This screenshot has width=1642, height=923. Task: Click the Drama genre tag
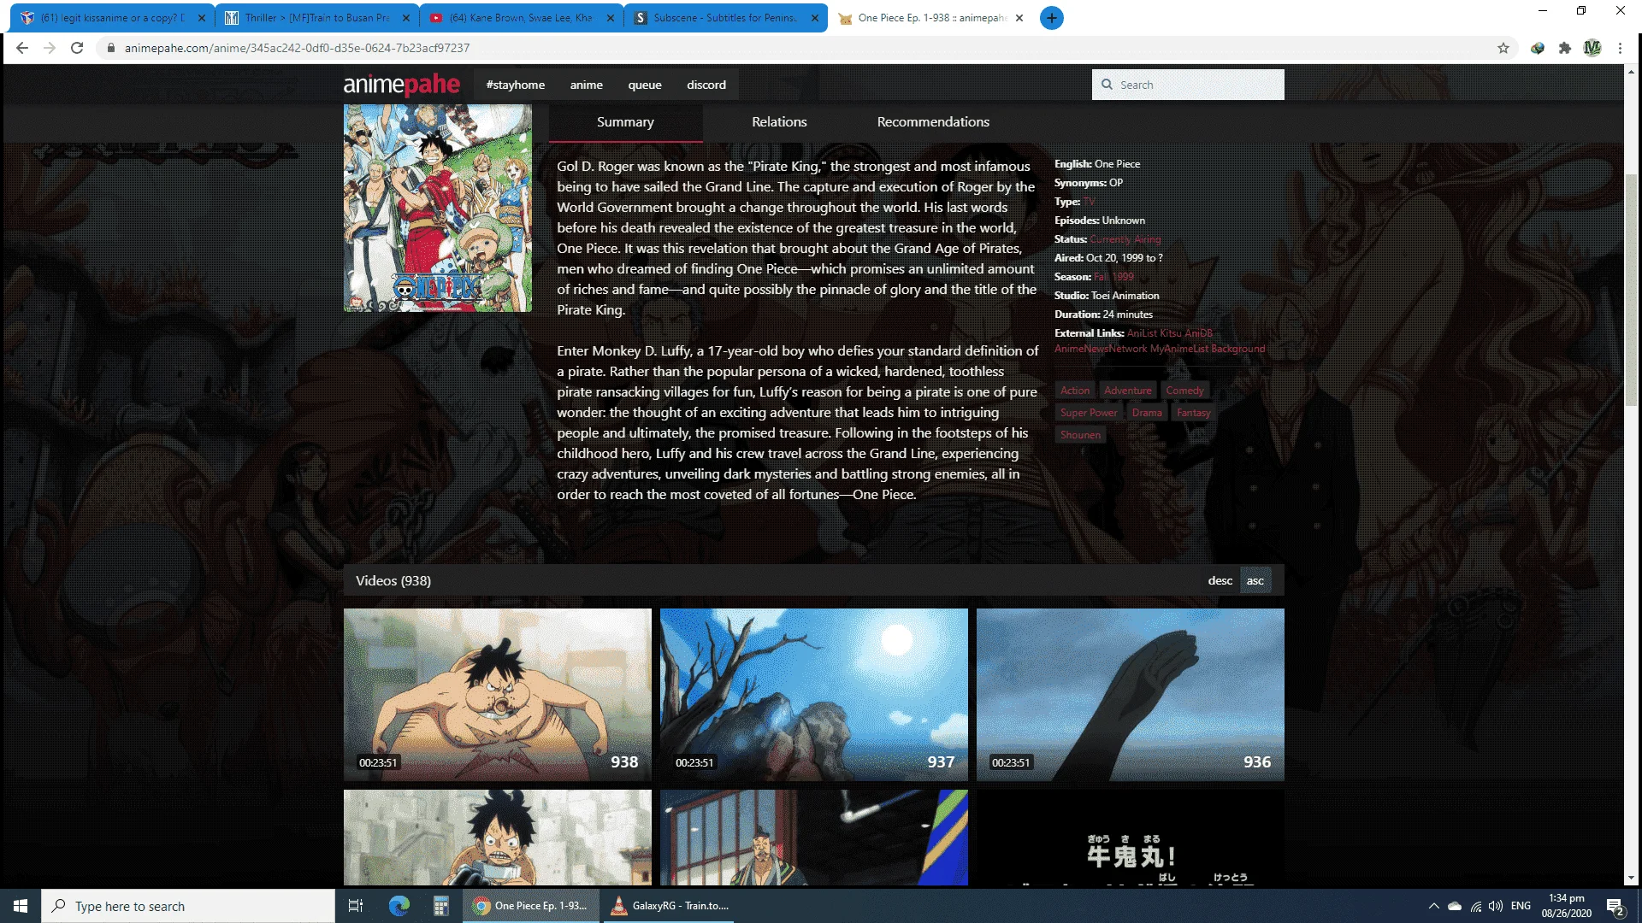tap(1147, 413)
